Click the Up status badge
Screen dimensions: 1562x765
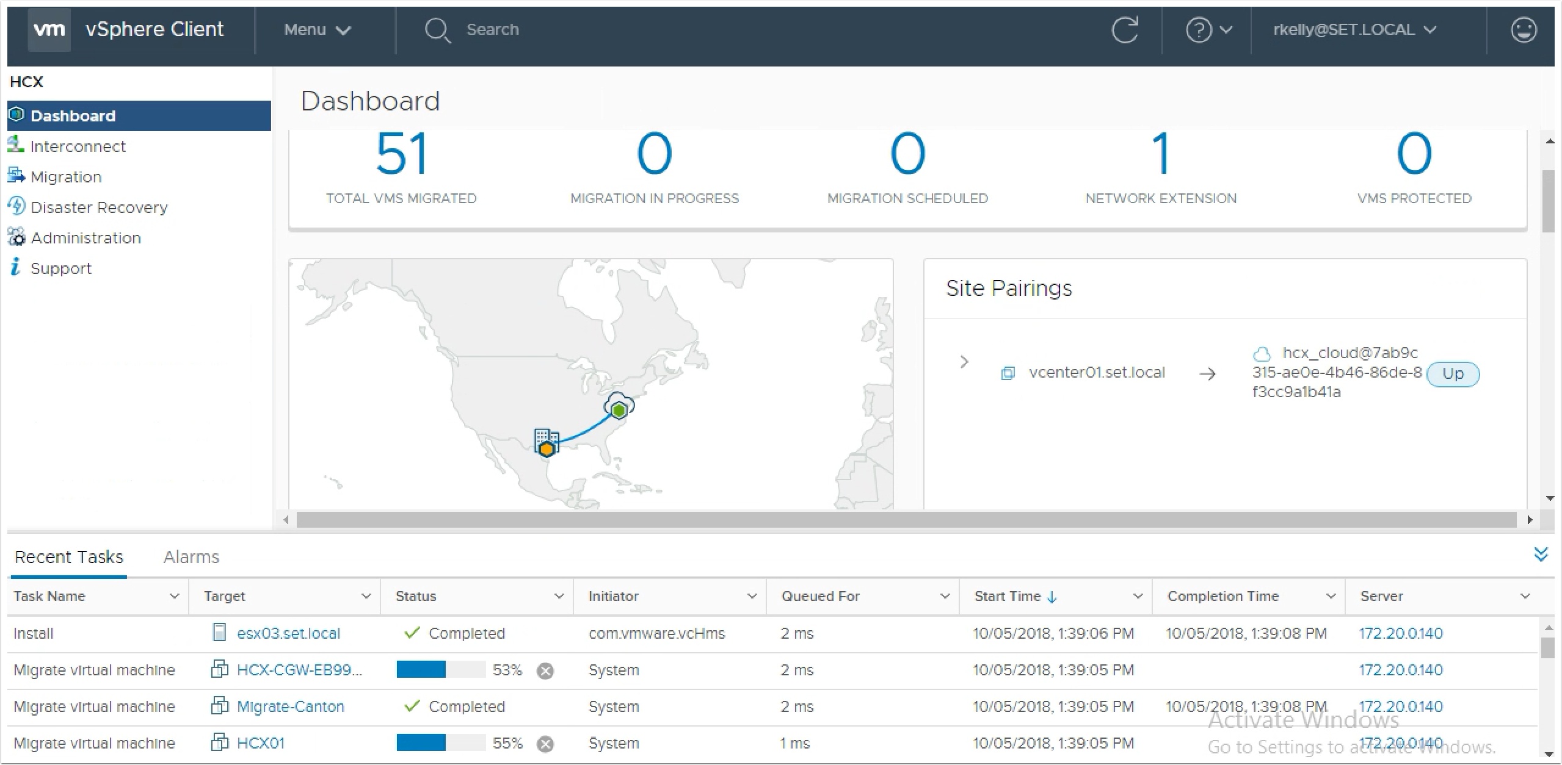(1453, 374)
